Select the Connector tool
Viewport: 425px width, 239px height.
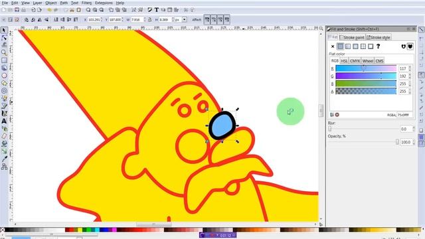tap(4, 167)
